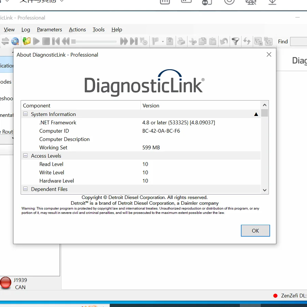
Task: Select the .NET Framework row
Action: [x=141, y=122]
